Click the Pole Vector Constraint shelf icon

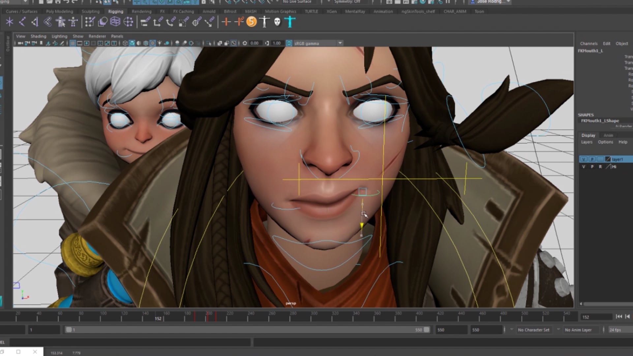209,22
